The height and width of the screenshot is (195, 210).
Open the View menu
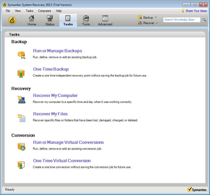(18, 11)
